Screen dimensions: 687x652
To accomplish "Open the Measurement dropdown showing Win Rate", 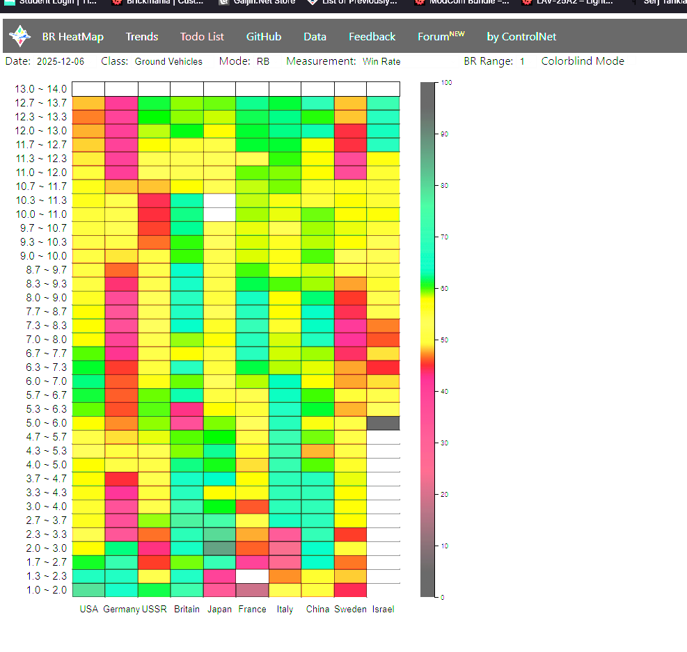I will 381,62.
